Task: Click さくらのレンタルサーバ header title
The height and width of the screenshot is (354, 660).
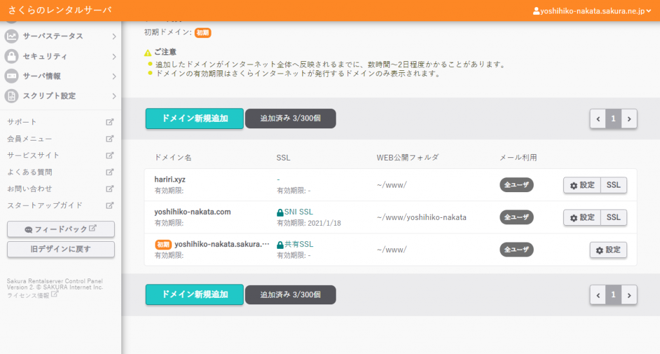Action: pos(60,10)
